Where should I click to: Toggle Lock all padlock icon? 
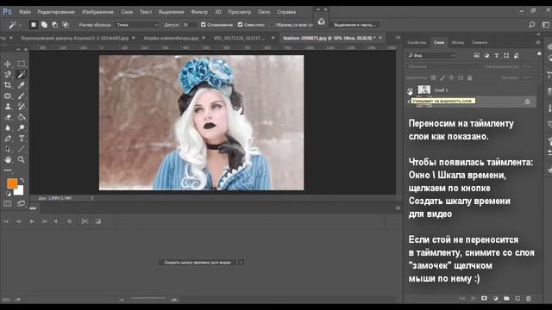[x=469, y=78]
